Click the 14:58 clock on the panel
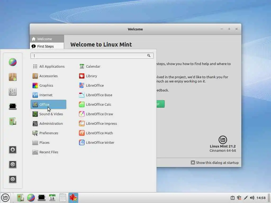Viewport: 271px width, 203px height. tap(261, 198)
